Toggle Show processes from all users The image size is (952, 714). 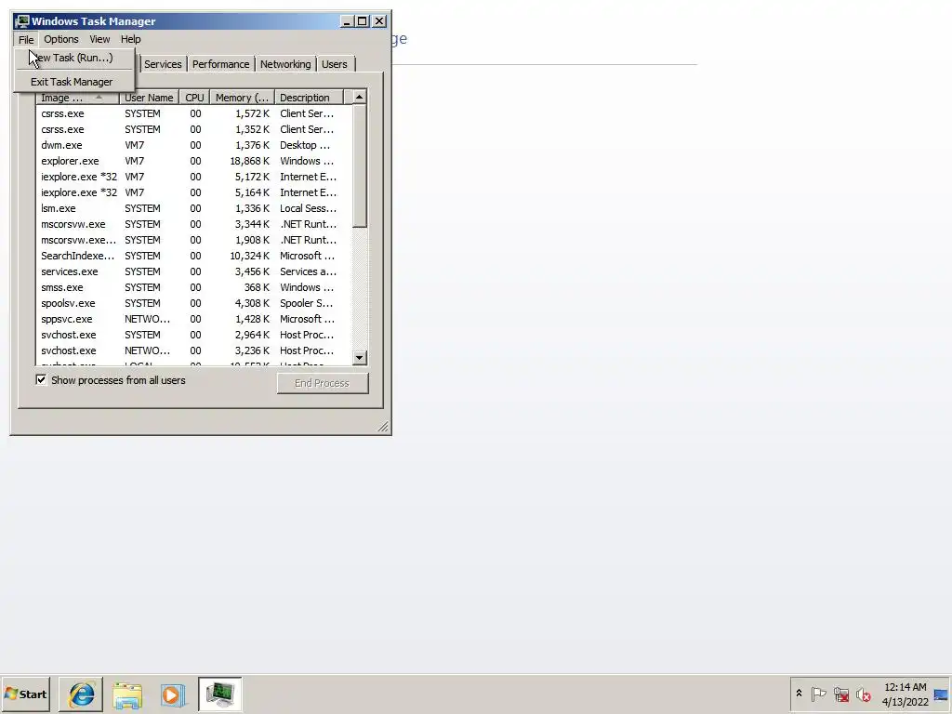(41, 380)
